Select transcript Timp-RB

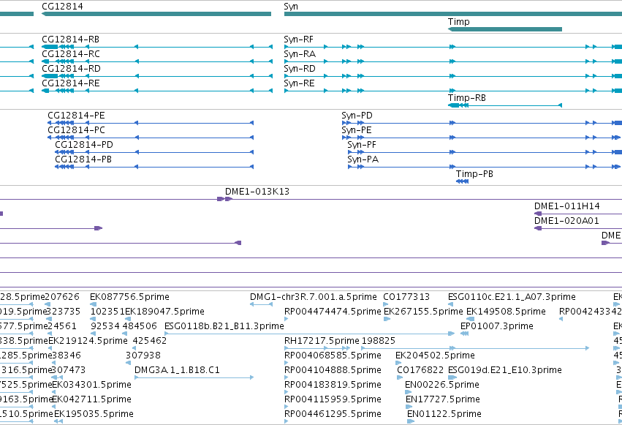[x=467, y=98]
